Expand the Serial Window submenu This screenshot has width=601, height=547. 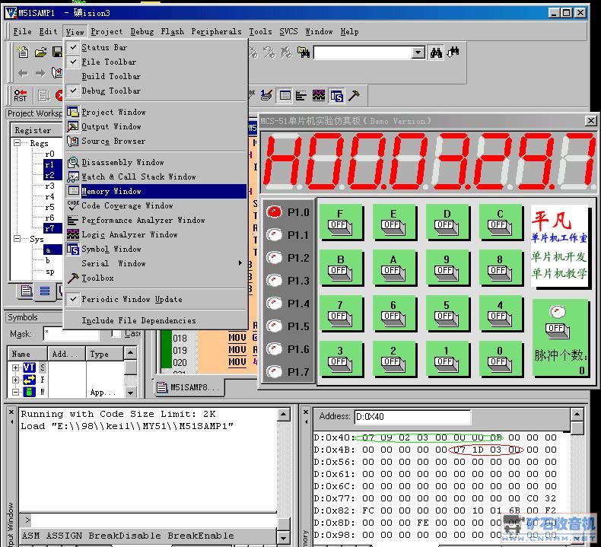click(155, 263)
